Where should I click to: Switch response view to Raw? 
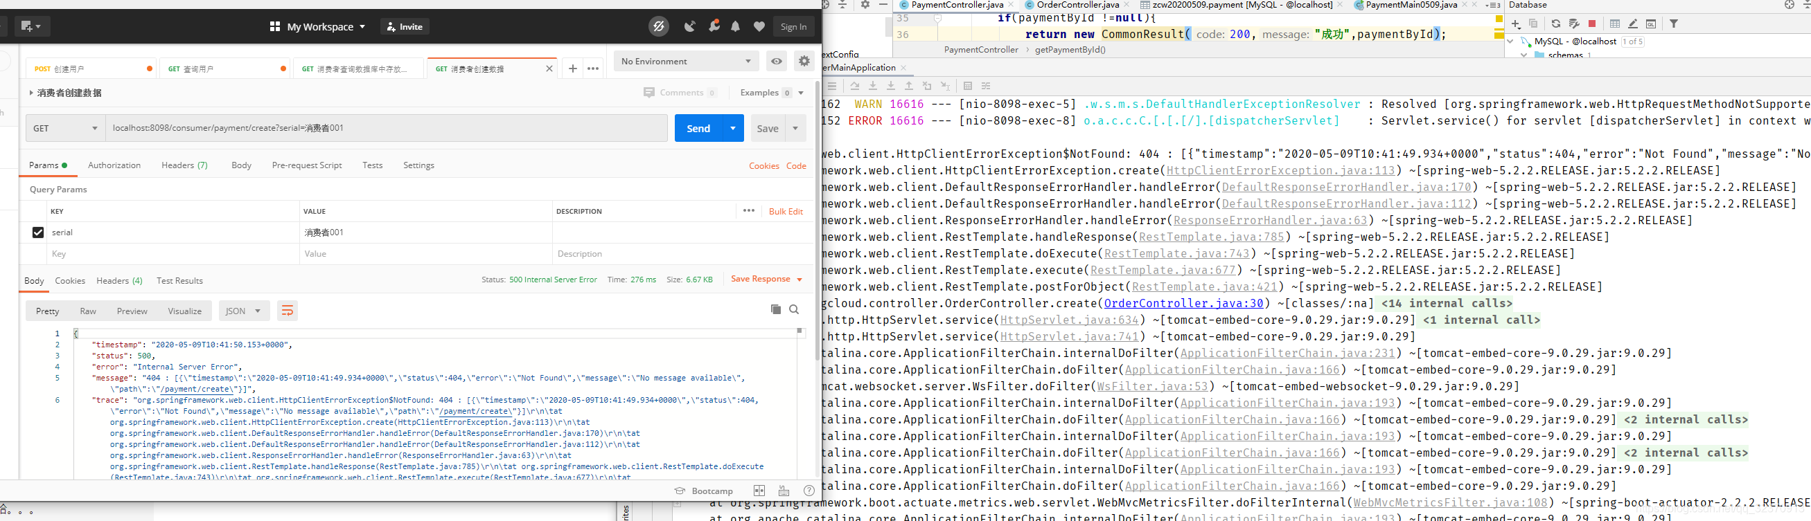tap(88, 311)
